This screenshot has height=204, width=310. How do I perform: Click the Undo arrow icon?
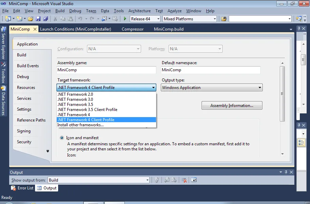tap(80, 19)
